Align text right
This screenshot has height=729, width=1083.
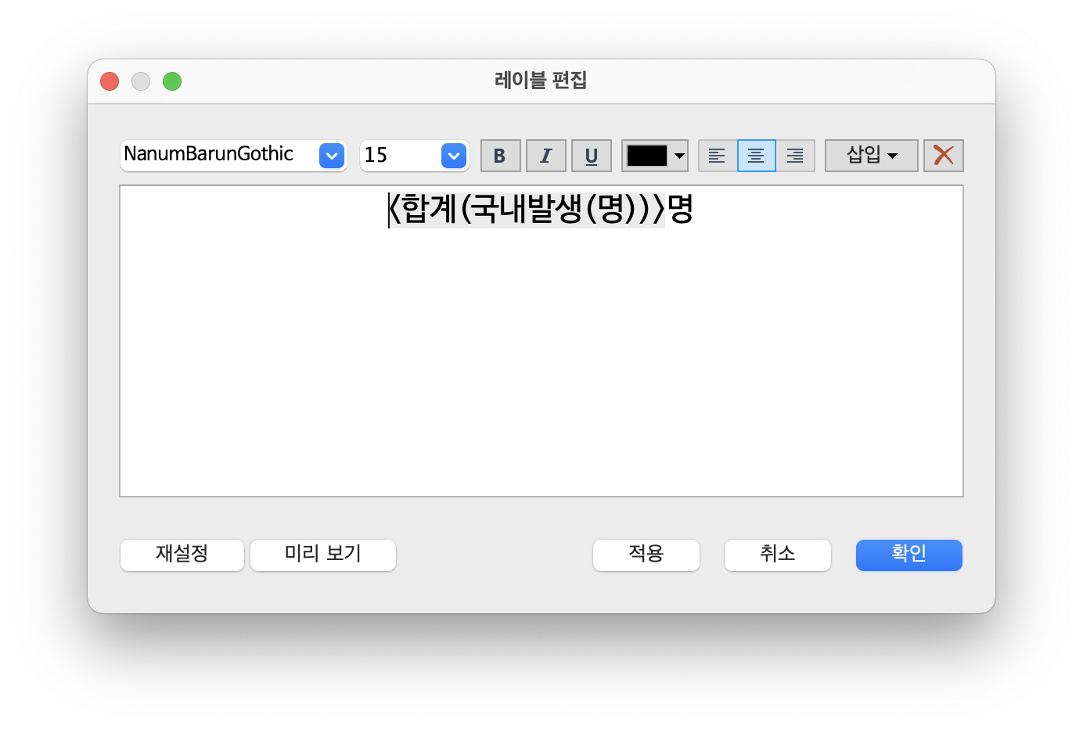pos(795,156)
